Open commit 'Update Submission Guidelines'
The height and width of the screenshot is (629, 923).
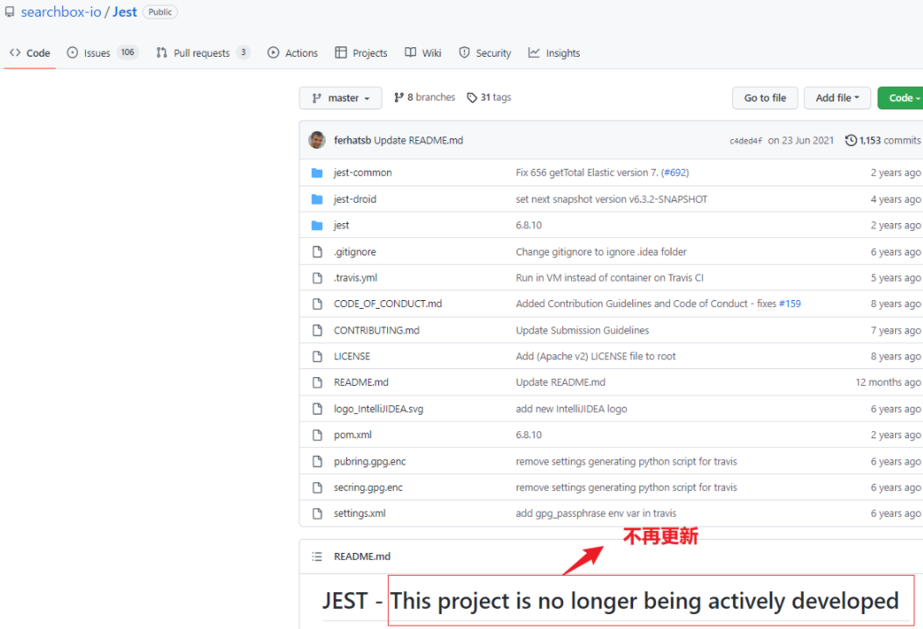(582, 330)
